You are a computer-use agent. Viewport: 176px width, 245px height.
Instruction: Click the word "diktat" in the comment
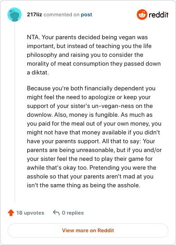point(40,73)
